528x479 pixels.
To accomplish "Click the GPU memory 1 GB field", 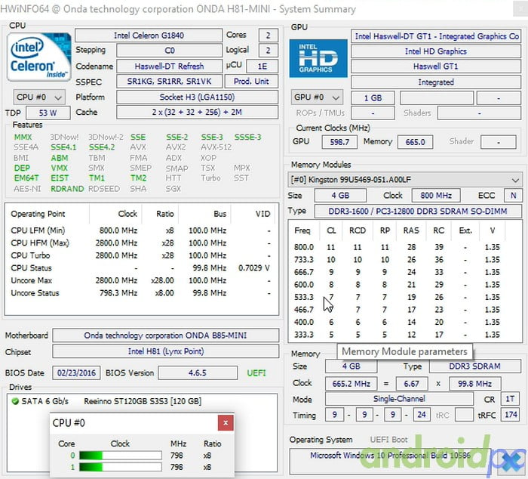I will 373,97.
